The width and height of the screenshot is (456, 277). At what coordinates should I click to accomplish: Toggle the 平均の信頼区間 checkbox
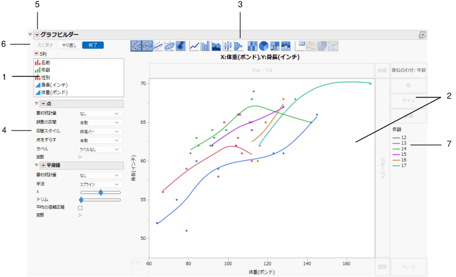[x=80, y=208]
